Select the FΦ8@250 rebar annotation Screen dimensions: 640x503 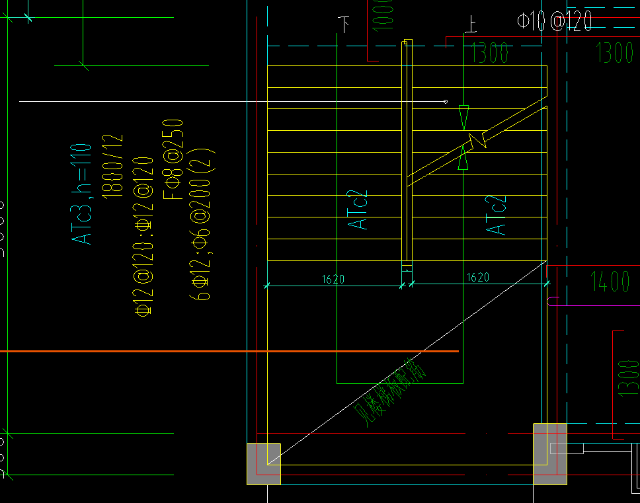click(x=173, y=159)
